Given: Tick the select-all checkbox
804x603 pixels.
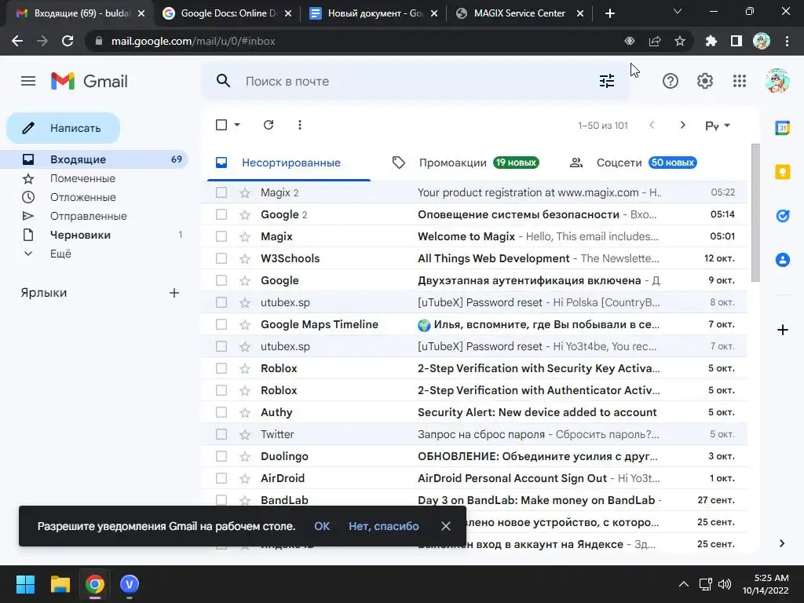Looking at the screenshot, I should pyautogui.click(x=221, y=125).
